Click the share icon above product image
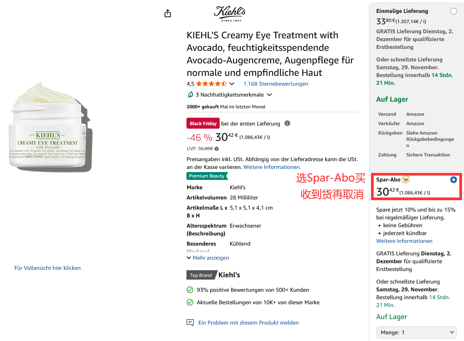Screen dimensions: 464x341 pyautogui.click(x=168, y=14)
